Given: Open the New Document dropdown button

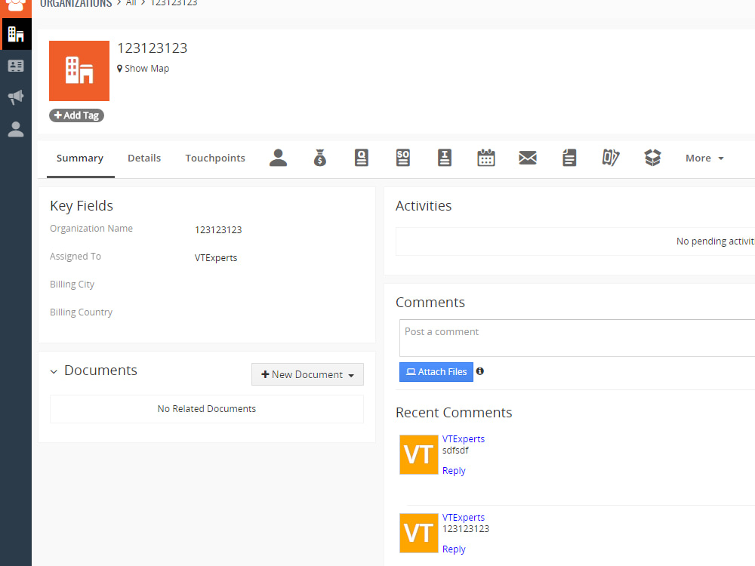Looking at the screenshot, I should [x=307, y=374].
